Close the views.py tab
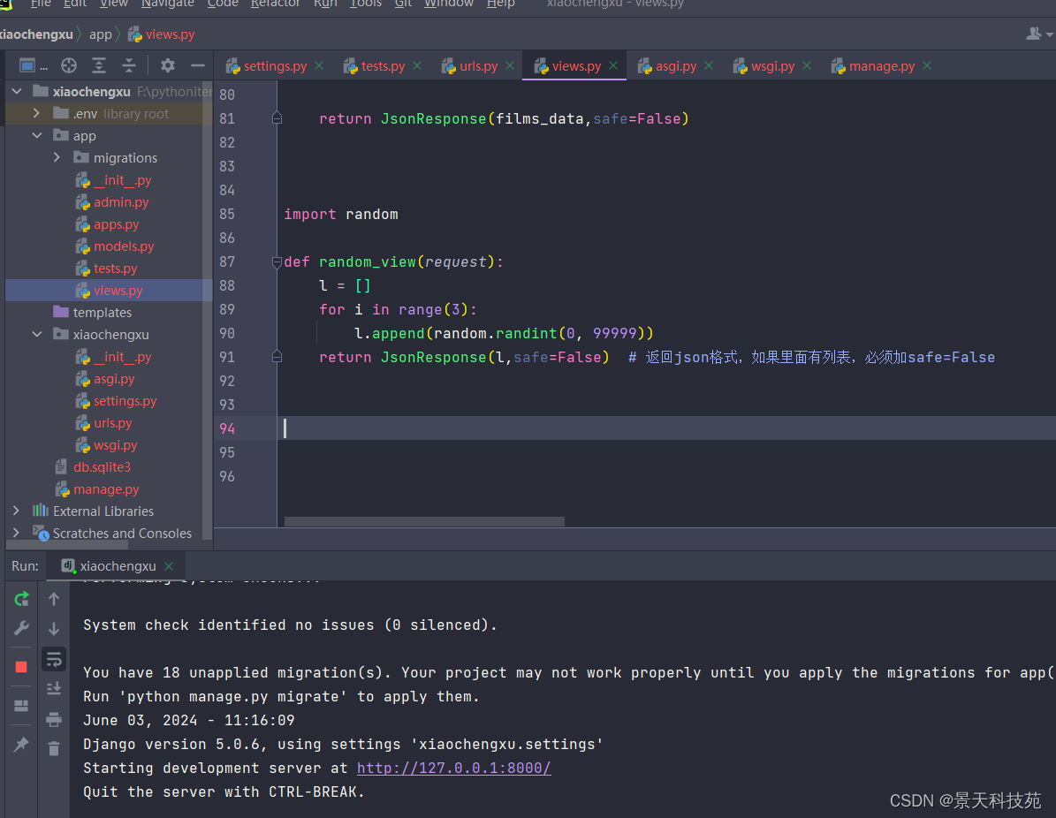Viewport: 1056px width, 818px height. point(613,65)
